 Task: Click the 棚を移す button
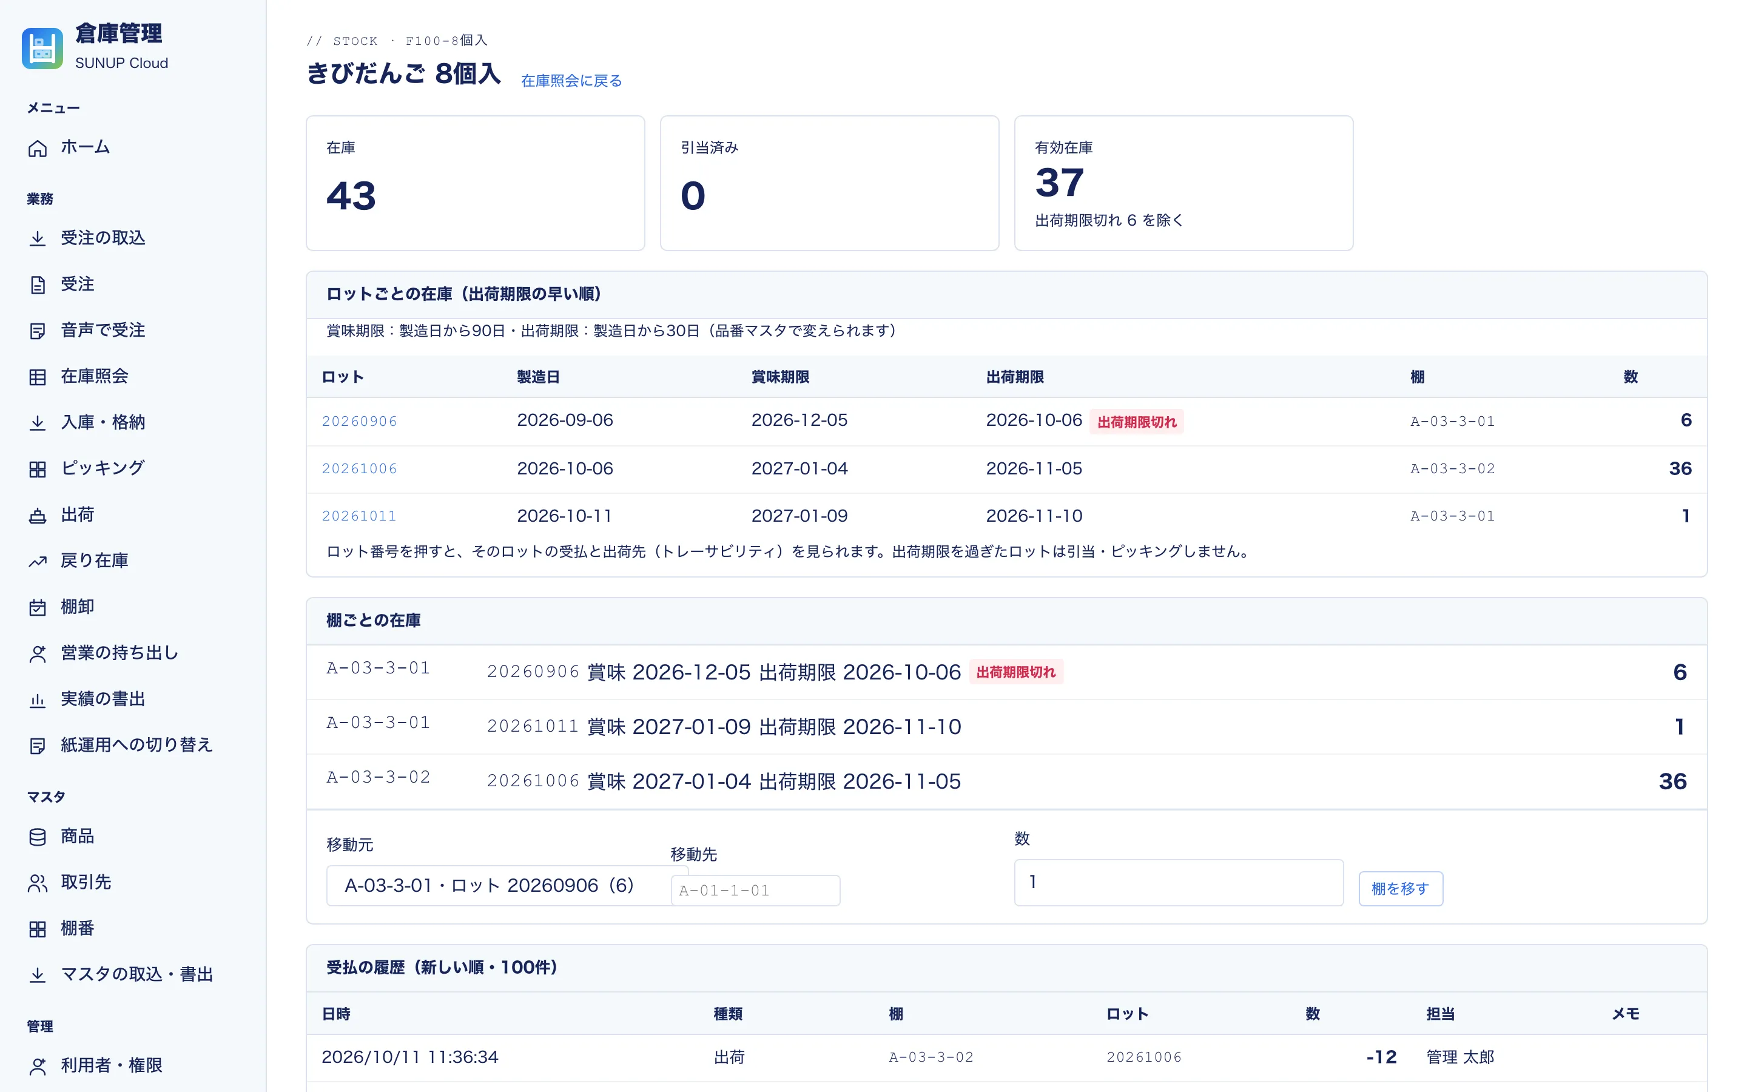(1401, 888)
